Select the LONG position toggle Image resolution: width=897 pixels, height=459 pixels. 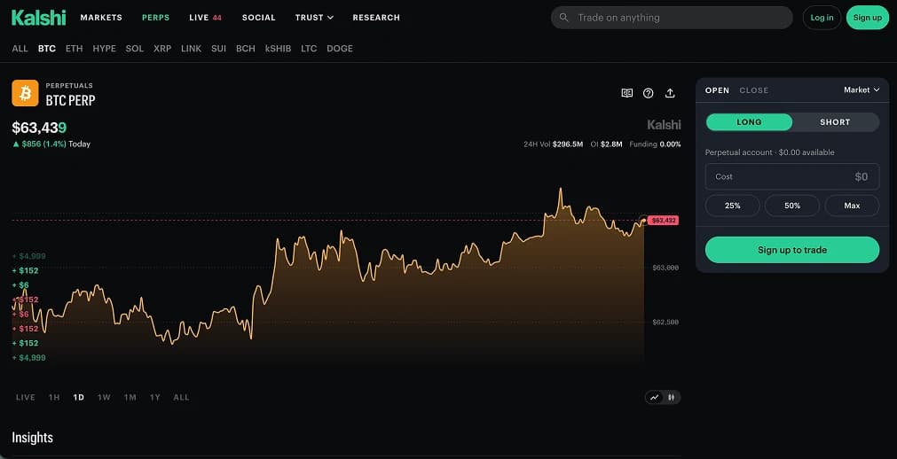point(750,122)
